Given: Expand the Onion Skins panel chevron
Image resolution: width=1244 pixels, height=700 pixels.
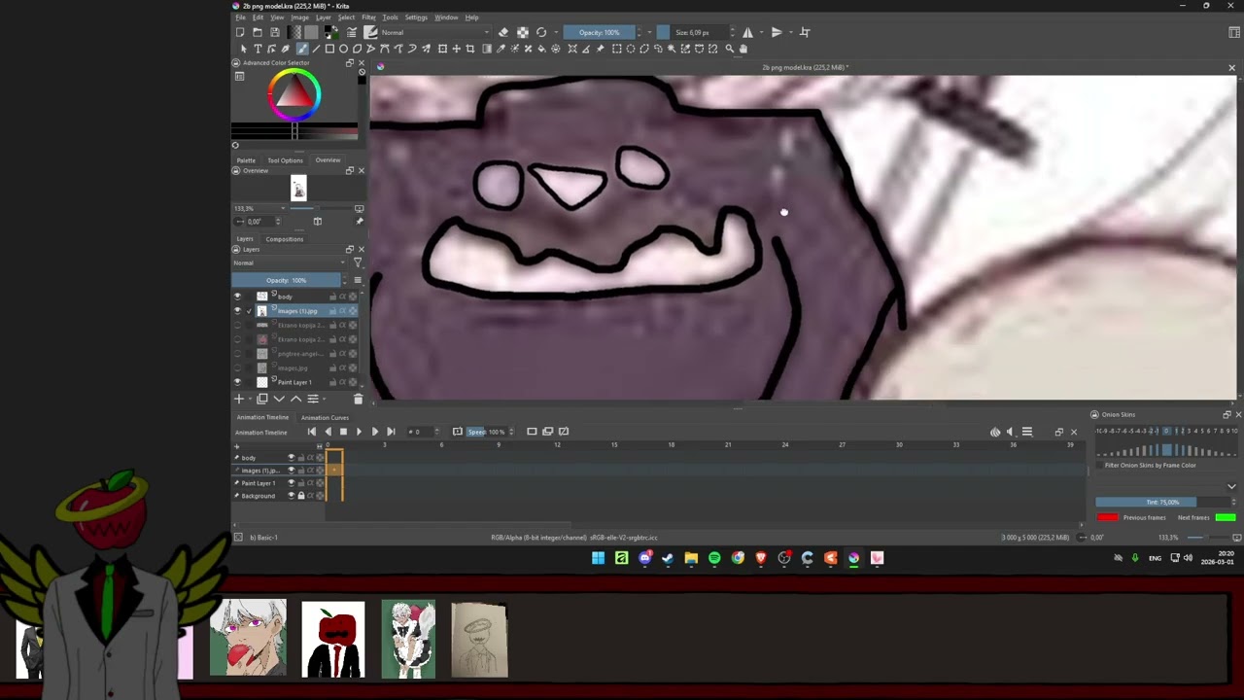Looking at the screenshot, I should click(x=1231, y=486).
